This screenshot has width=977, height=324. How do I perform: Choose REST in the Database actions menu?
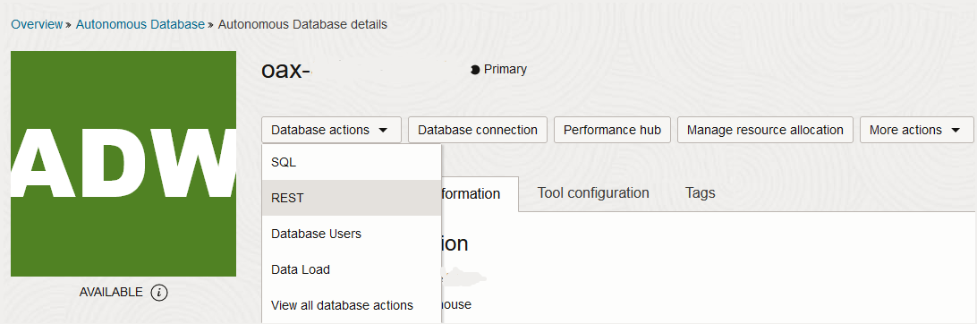coord(352,198)
